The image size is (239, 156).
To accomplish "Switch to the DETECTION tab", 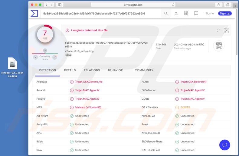I will (x=47, y=70).
